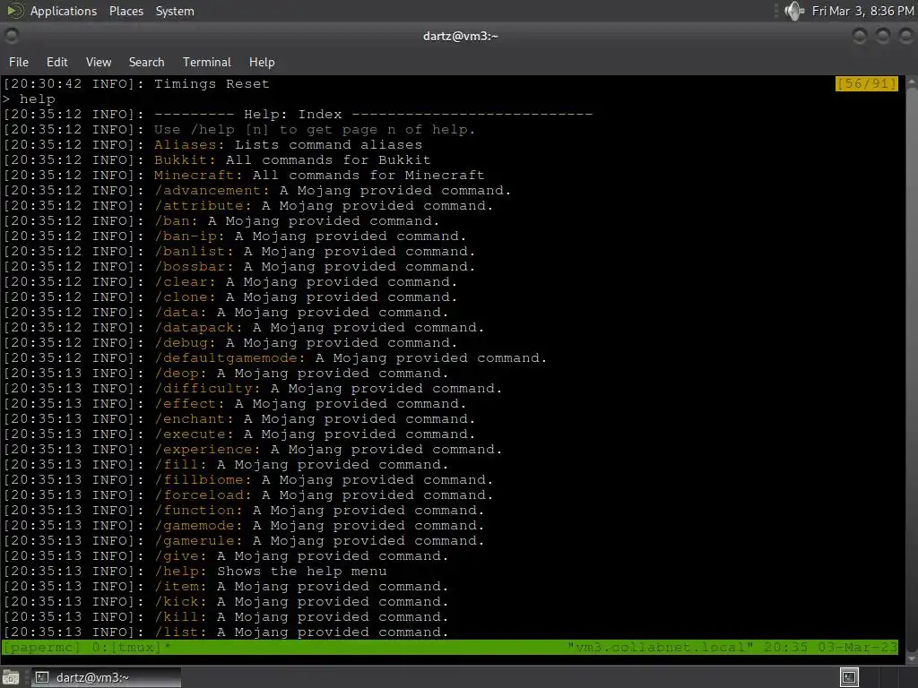Click the 'Aliases: Lists command aliases' line
The width and height of the screenshot is (918, 688).
212,144
